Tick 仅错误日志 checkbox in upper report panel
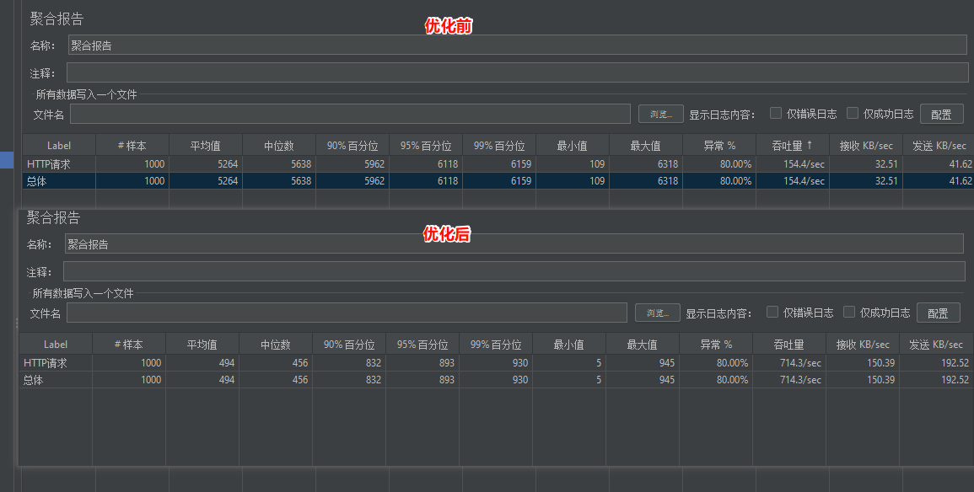Screen dimensions: 974x492 click(776, 113)
